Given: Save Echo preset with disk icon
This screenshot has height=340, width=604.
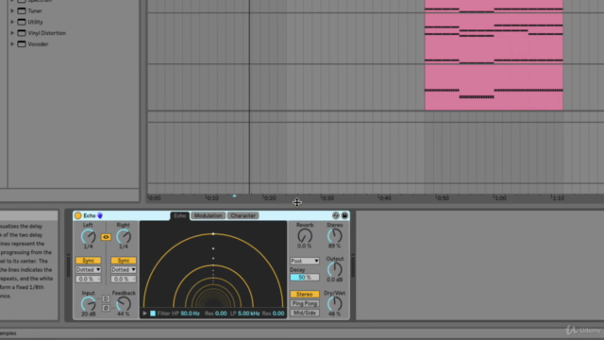Looking at the screenshot, I should 344,215.
